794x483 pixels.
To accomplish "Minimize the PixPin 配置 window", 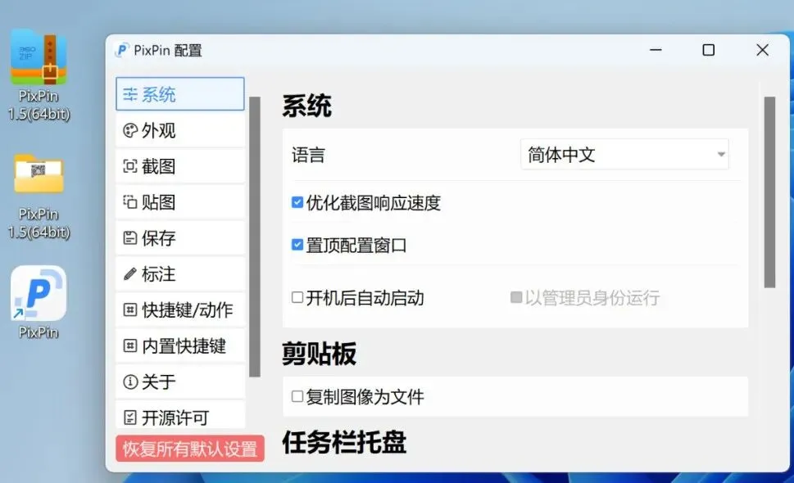I will [x=656, y=50].
